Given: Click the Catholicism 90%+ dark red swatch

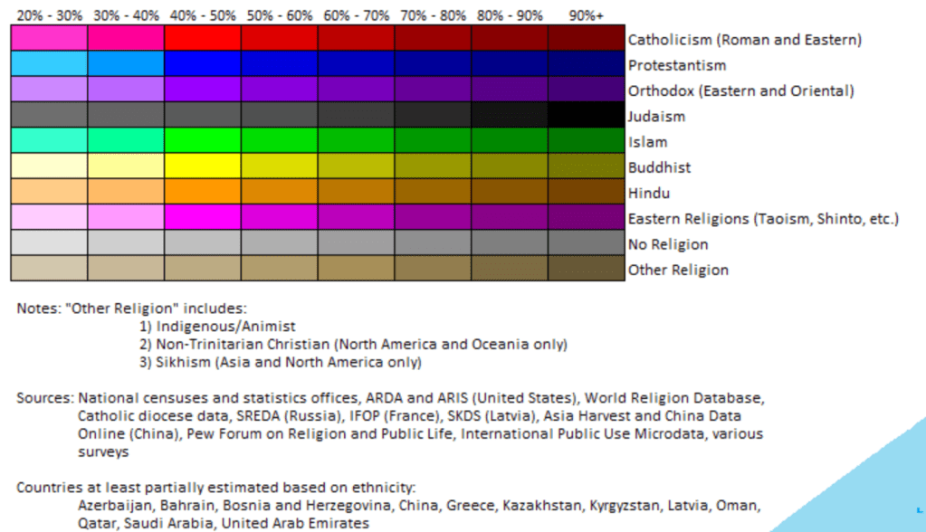Looking at the screenshot, I should [587, 39].
